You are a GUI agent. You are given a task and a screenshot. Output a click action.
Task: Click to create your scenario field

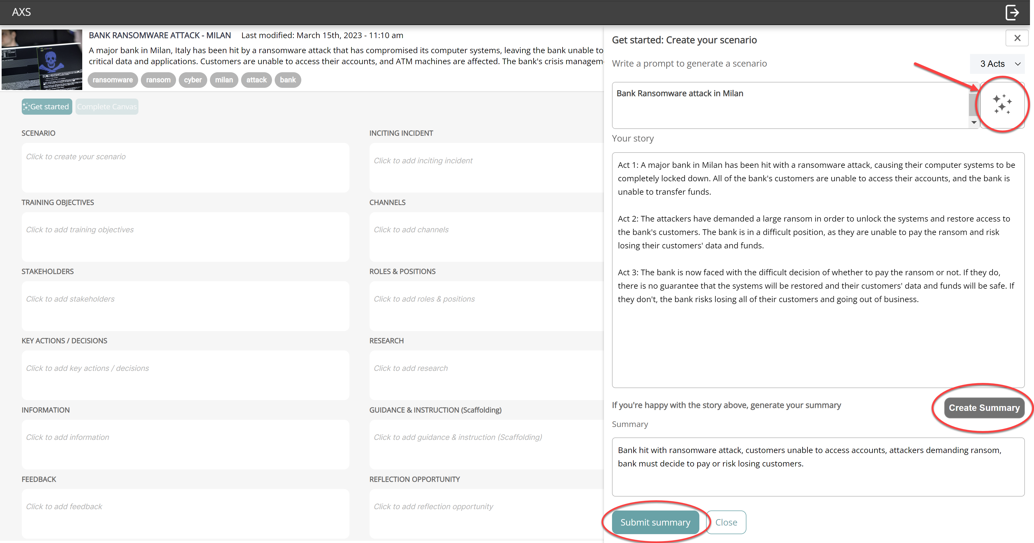click(185, 167)
